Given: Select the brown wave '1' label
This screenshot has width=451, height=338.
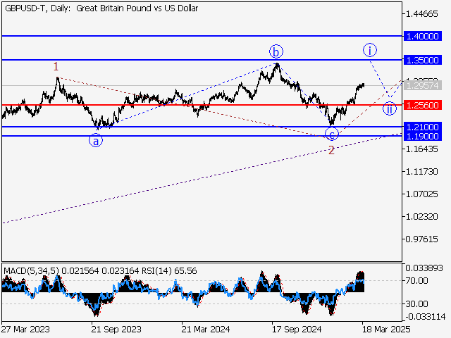Looking at the screenshot, I should (56, 66).
